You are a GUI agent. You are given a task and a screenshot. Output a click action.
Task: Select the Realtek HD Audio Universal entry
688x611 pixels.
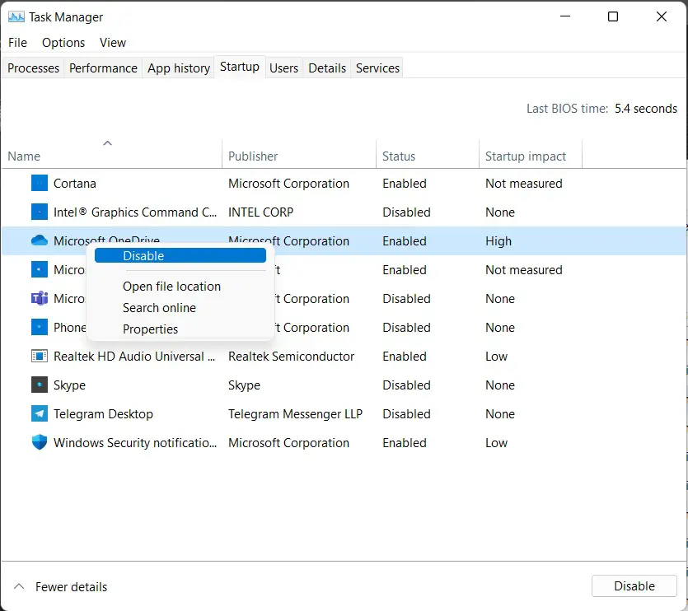point(134,357)
